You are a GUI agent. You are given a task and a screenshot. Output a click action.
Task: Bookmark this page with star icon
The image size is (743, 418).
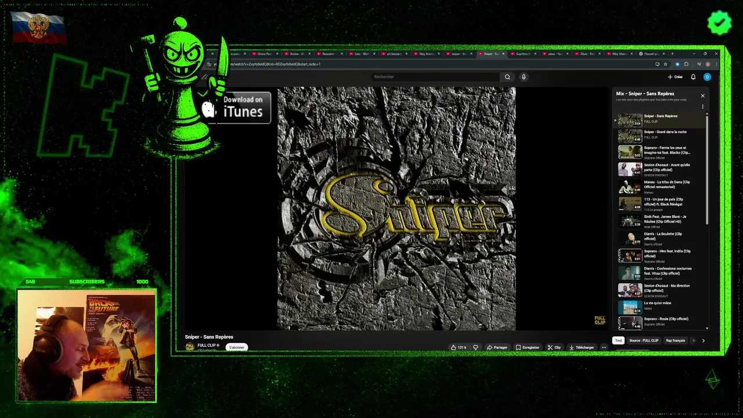[665, 64]
